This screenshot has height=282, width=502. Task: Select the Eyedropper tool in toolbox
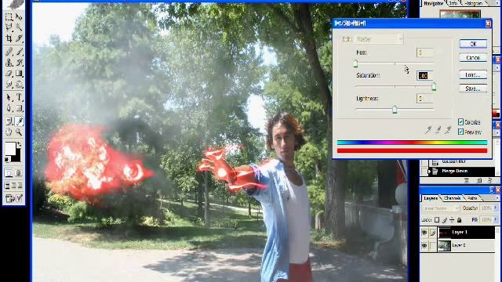point(19,121)
